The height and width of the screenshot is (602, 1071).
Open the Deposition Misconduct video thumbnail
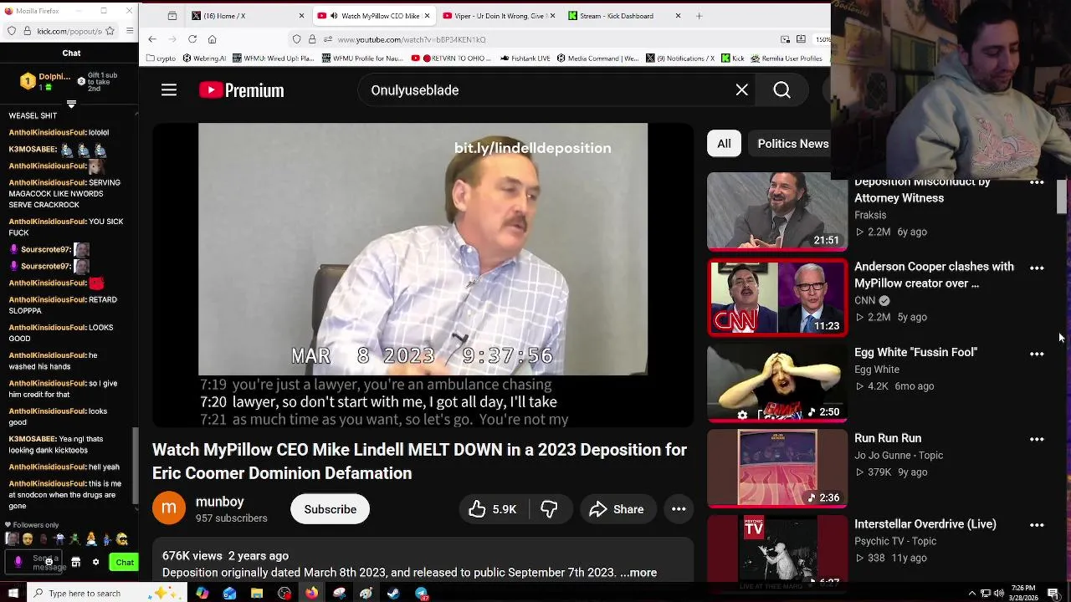click(x=777, y=212)
